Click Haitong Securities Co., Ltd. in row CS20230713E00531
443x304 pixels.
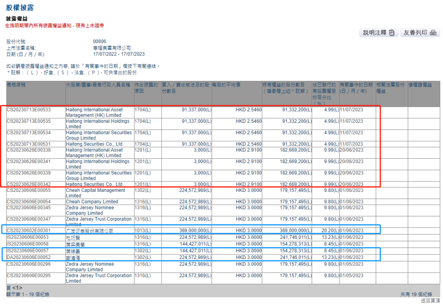pos(94,144)
